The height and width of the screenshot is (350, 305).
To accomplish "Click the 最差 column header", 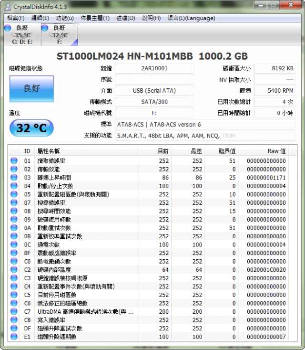I will pyautogui.click(x=188, y=151).
